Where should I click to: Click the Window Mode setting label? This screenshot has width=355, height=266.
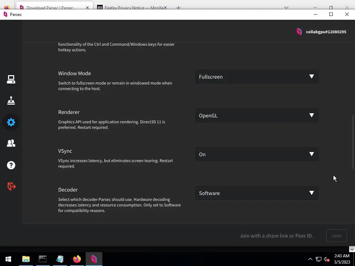[x=75, y=73]
